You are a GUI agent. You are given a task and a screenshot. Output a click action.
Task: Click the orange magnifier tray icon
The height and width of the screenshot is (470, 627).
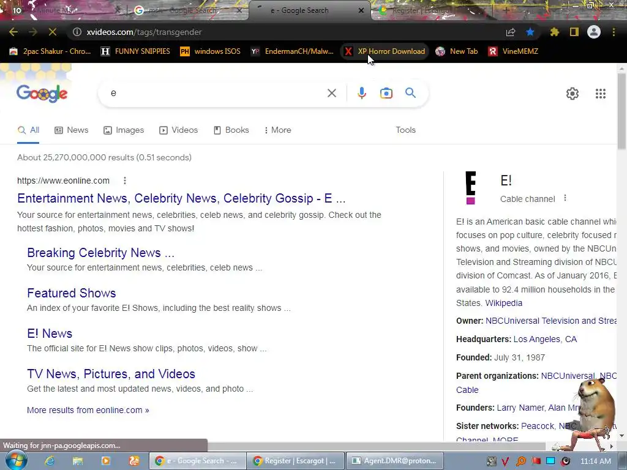(x=520, y=461)
